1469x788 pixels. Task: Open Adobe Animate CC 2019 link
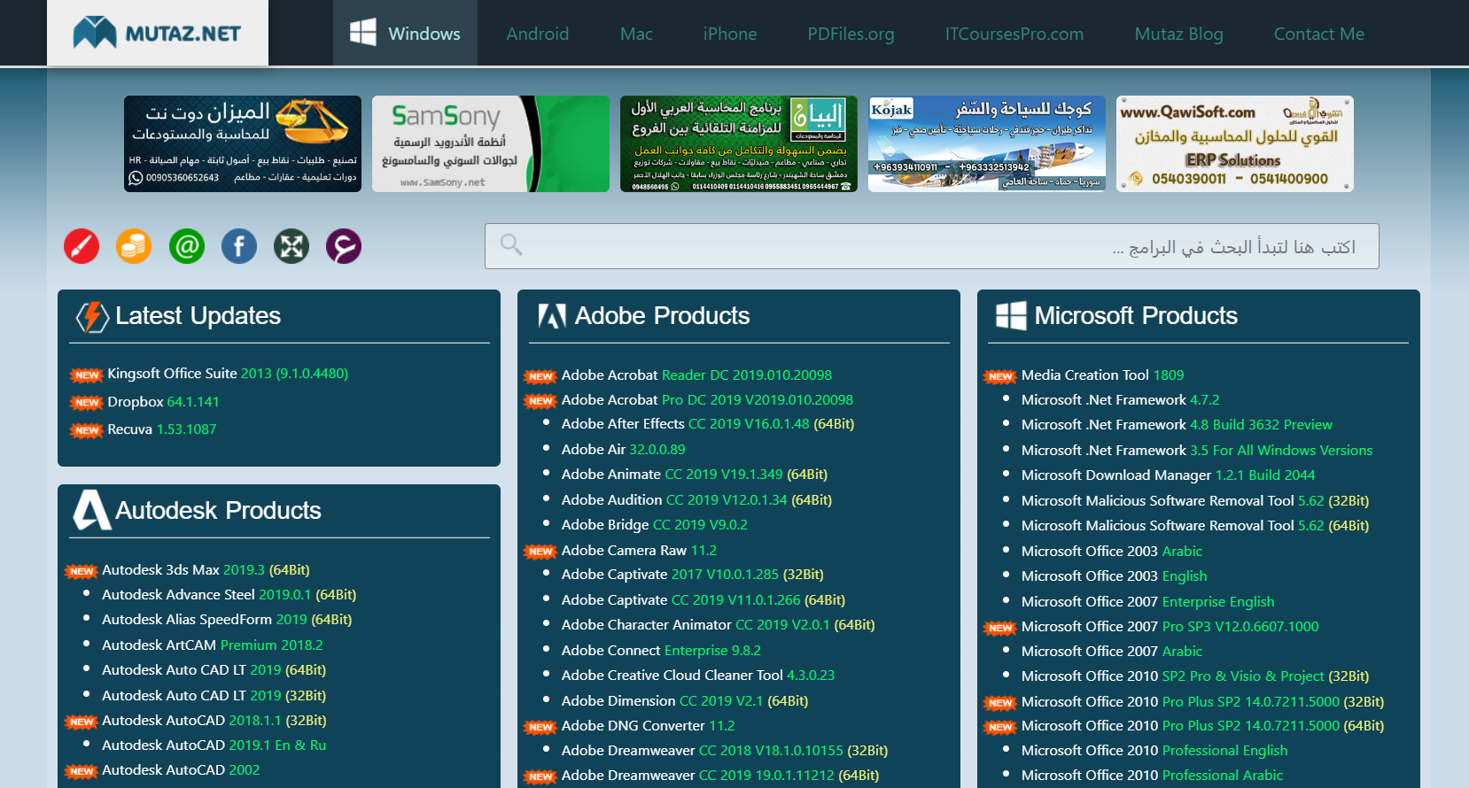click(695, 475)
